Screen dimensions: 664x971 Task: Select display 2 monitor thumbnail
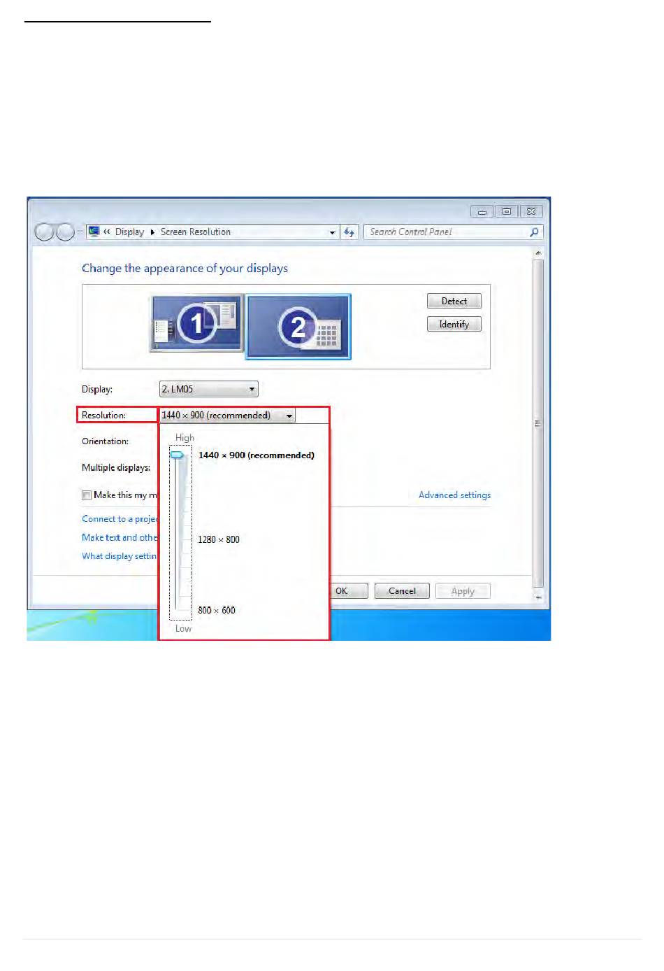point(298,327)
